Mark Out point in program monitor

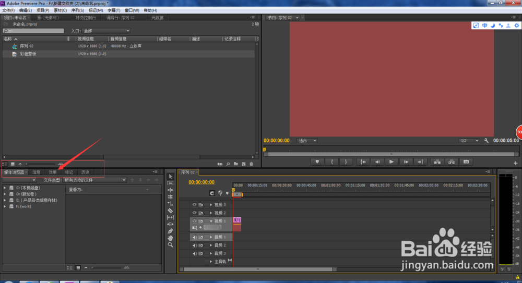346,162
